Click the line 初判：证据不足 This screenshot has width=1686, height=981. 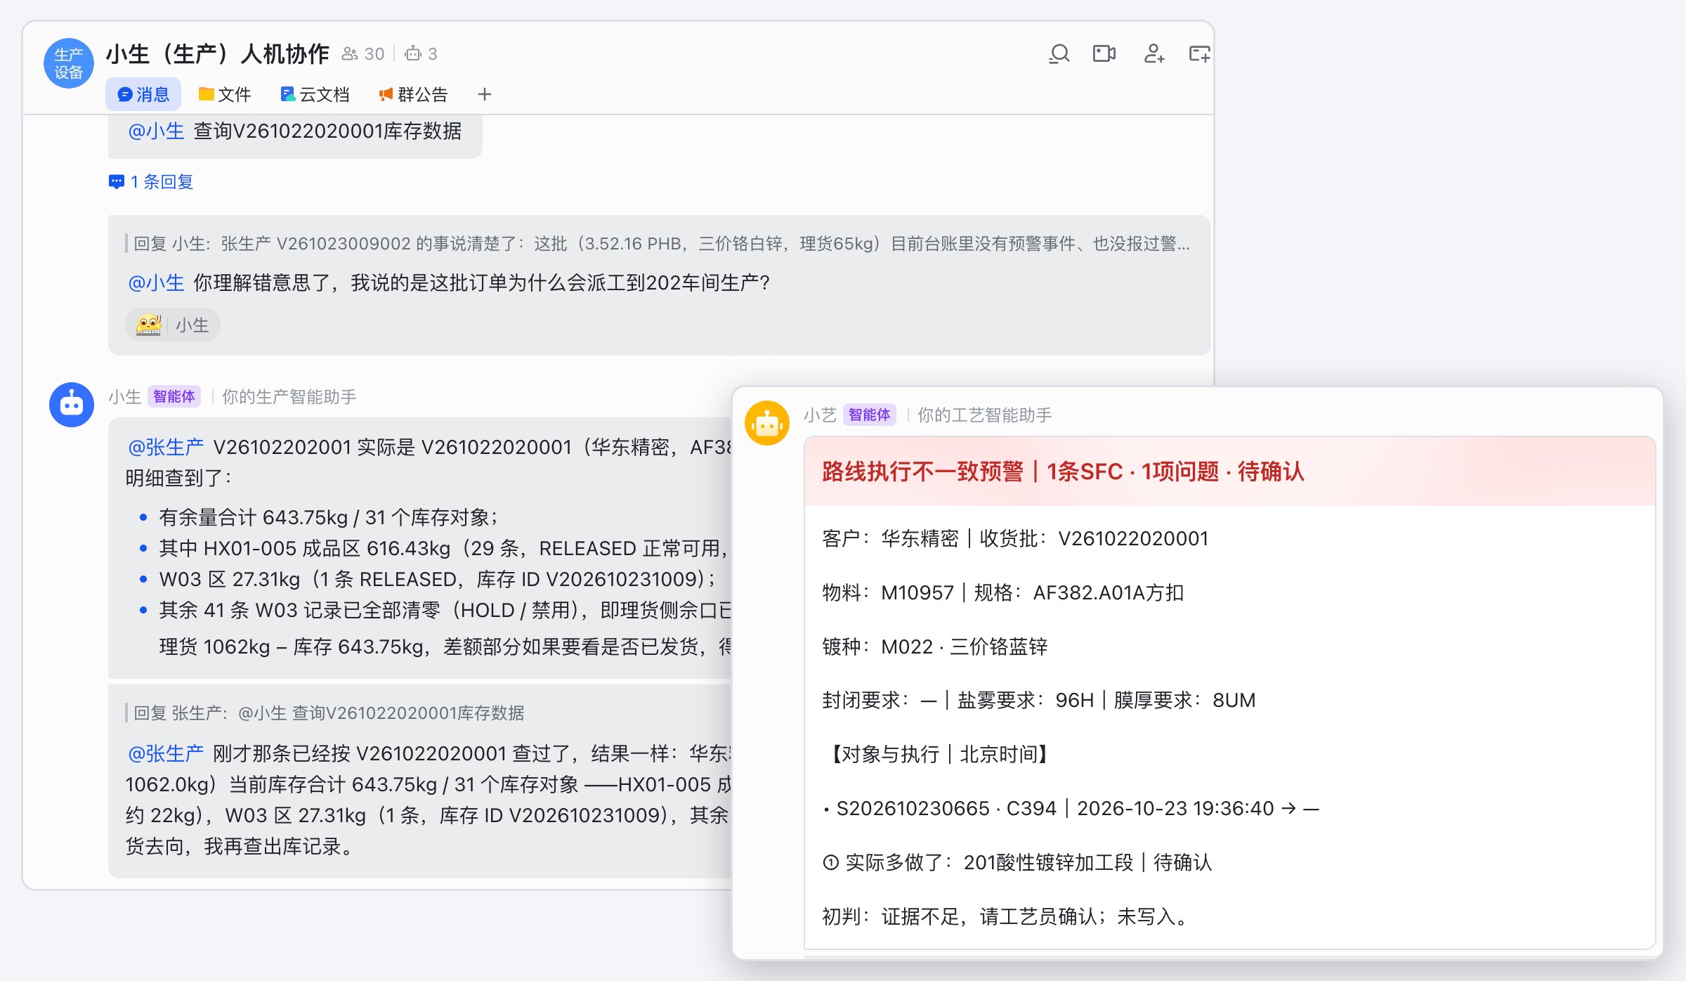(x=1005, y=916)
